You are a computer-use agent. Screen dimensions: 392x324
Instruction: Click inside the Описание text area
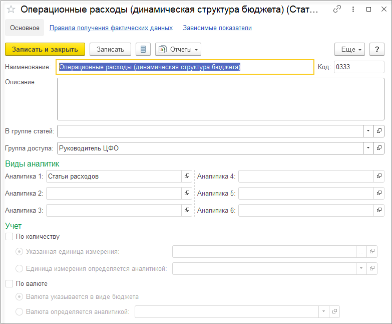(x=220, y=99)
